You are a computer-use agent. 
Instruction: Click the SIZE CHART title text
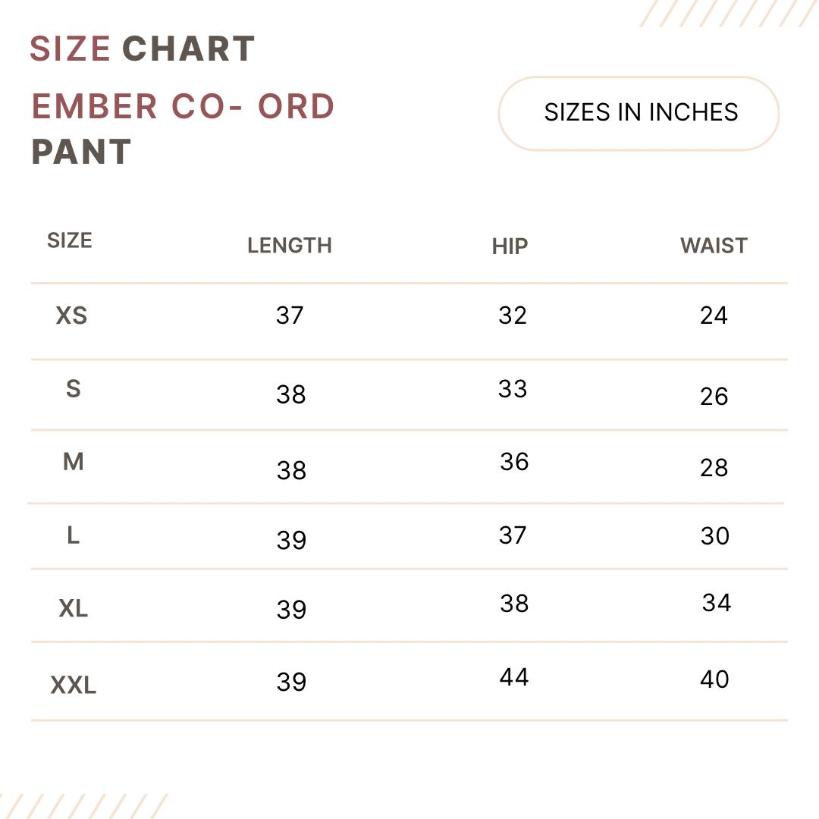click(142, 49)
